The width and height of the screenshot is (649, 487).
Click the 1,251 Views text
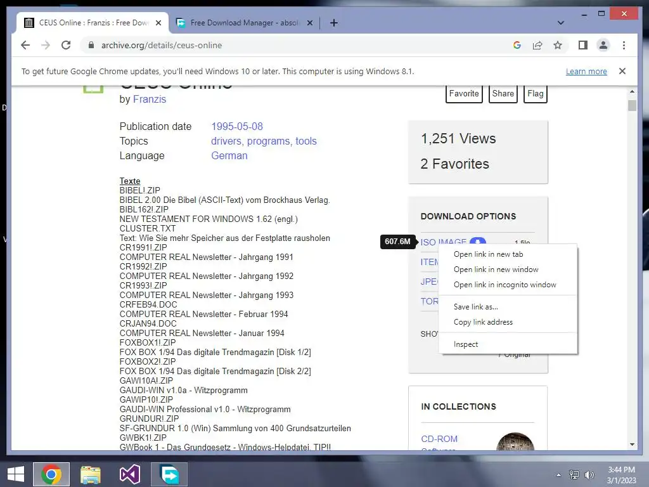[x=458, y=138]
